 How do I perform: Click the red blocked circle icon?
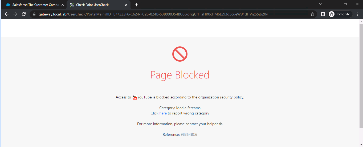pos(180,54)
